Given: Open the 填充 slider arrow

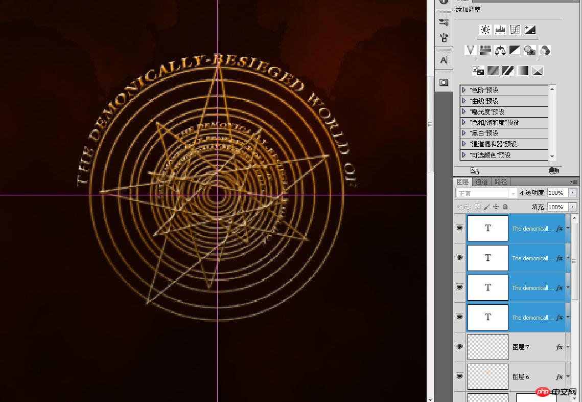Looking at the screenshot, I should [x=573, y=207].
